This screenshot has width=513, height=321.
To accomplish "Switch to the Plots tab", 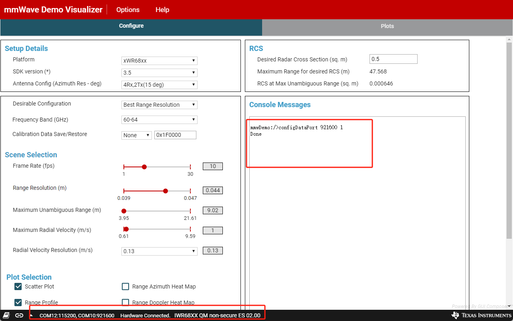I will [387, 26].
